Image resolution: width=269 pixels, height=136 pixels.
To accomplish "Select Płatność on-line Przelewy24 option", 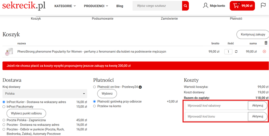I will 95,87.
